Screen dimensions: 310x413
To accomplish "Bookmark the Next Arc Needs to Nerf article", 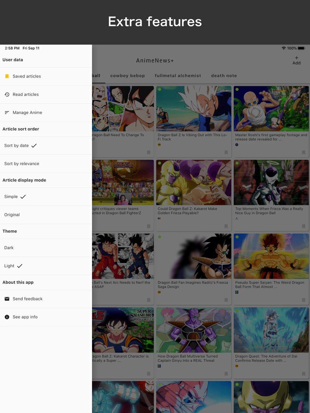I will coord(148,300).
